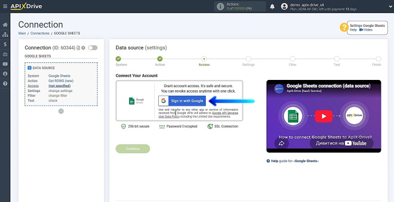Screen dimensions: 394x202
Task: Select the Finish step
Action: pos(379,59)
